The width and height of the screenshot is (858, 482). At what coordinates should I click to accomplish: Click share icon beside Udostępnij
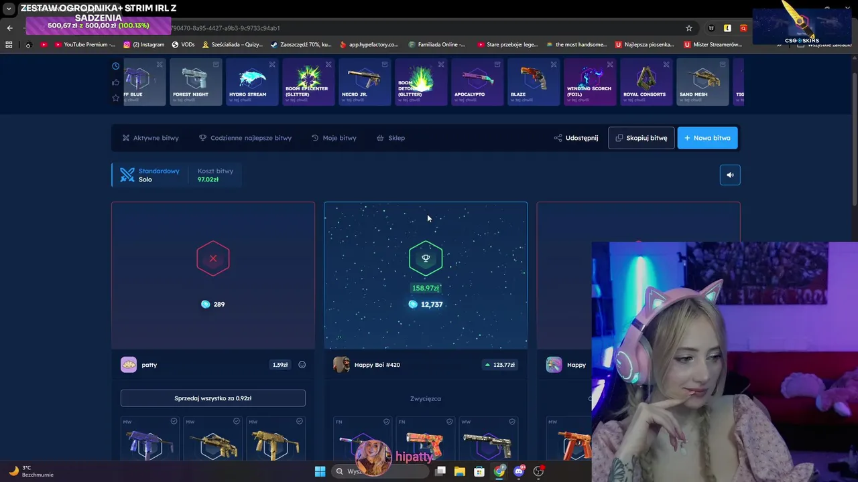(558, 138)
